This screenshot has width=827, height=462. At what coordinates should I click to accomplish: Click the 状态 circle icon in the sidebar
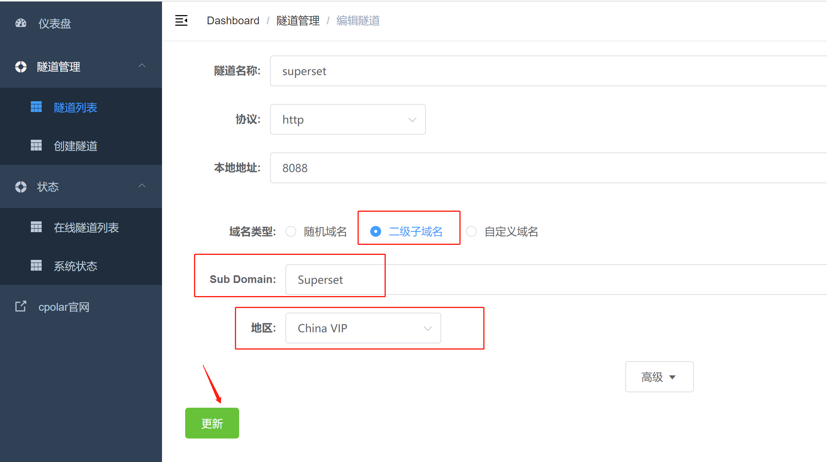(x=21, y=187)
